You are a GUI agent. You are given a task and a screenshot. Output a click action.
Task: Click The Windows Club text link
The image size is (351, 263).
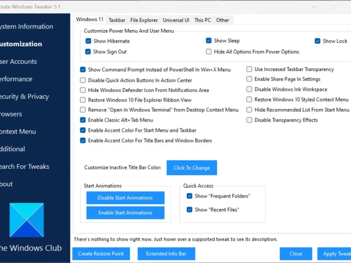click(x=31, y=248)
